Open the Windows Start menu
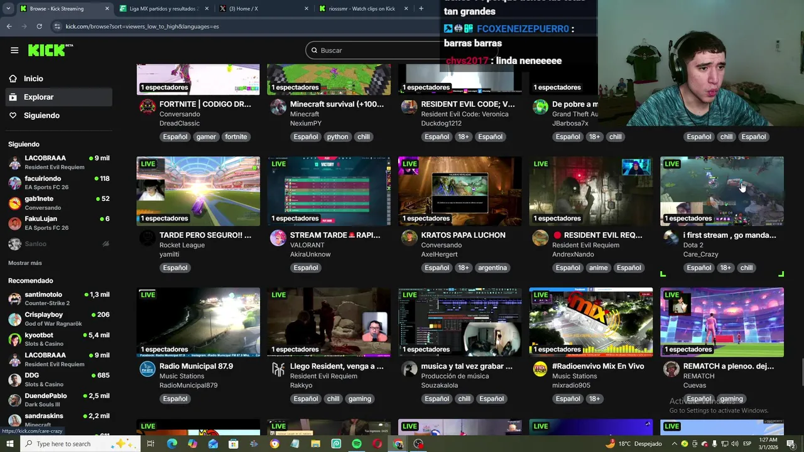The image size is (804, 452). tap(9, 444)
